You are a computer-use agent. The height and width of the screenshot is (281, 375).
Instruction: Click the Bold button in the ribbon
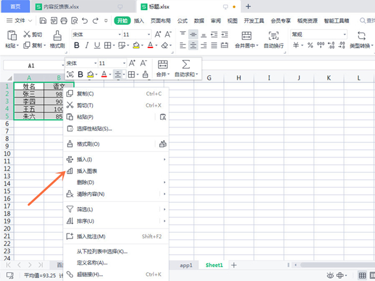pyautogui.click(x=77, y=46)
